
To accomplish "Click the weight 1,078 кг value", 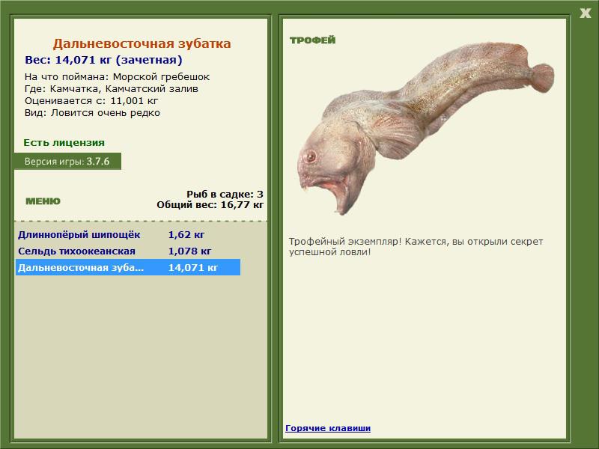I will point(190,251).
